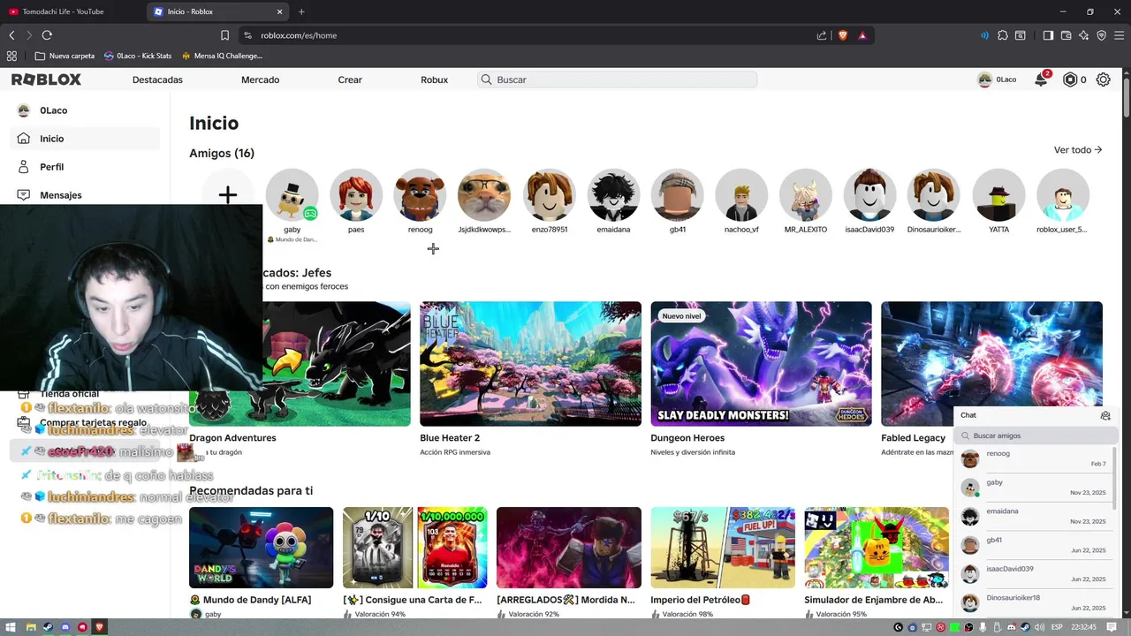
Task: Open a new browser tab
Action: (x=301, y=11)
